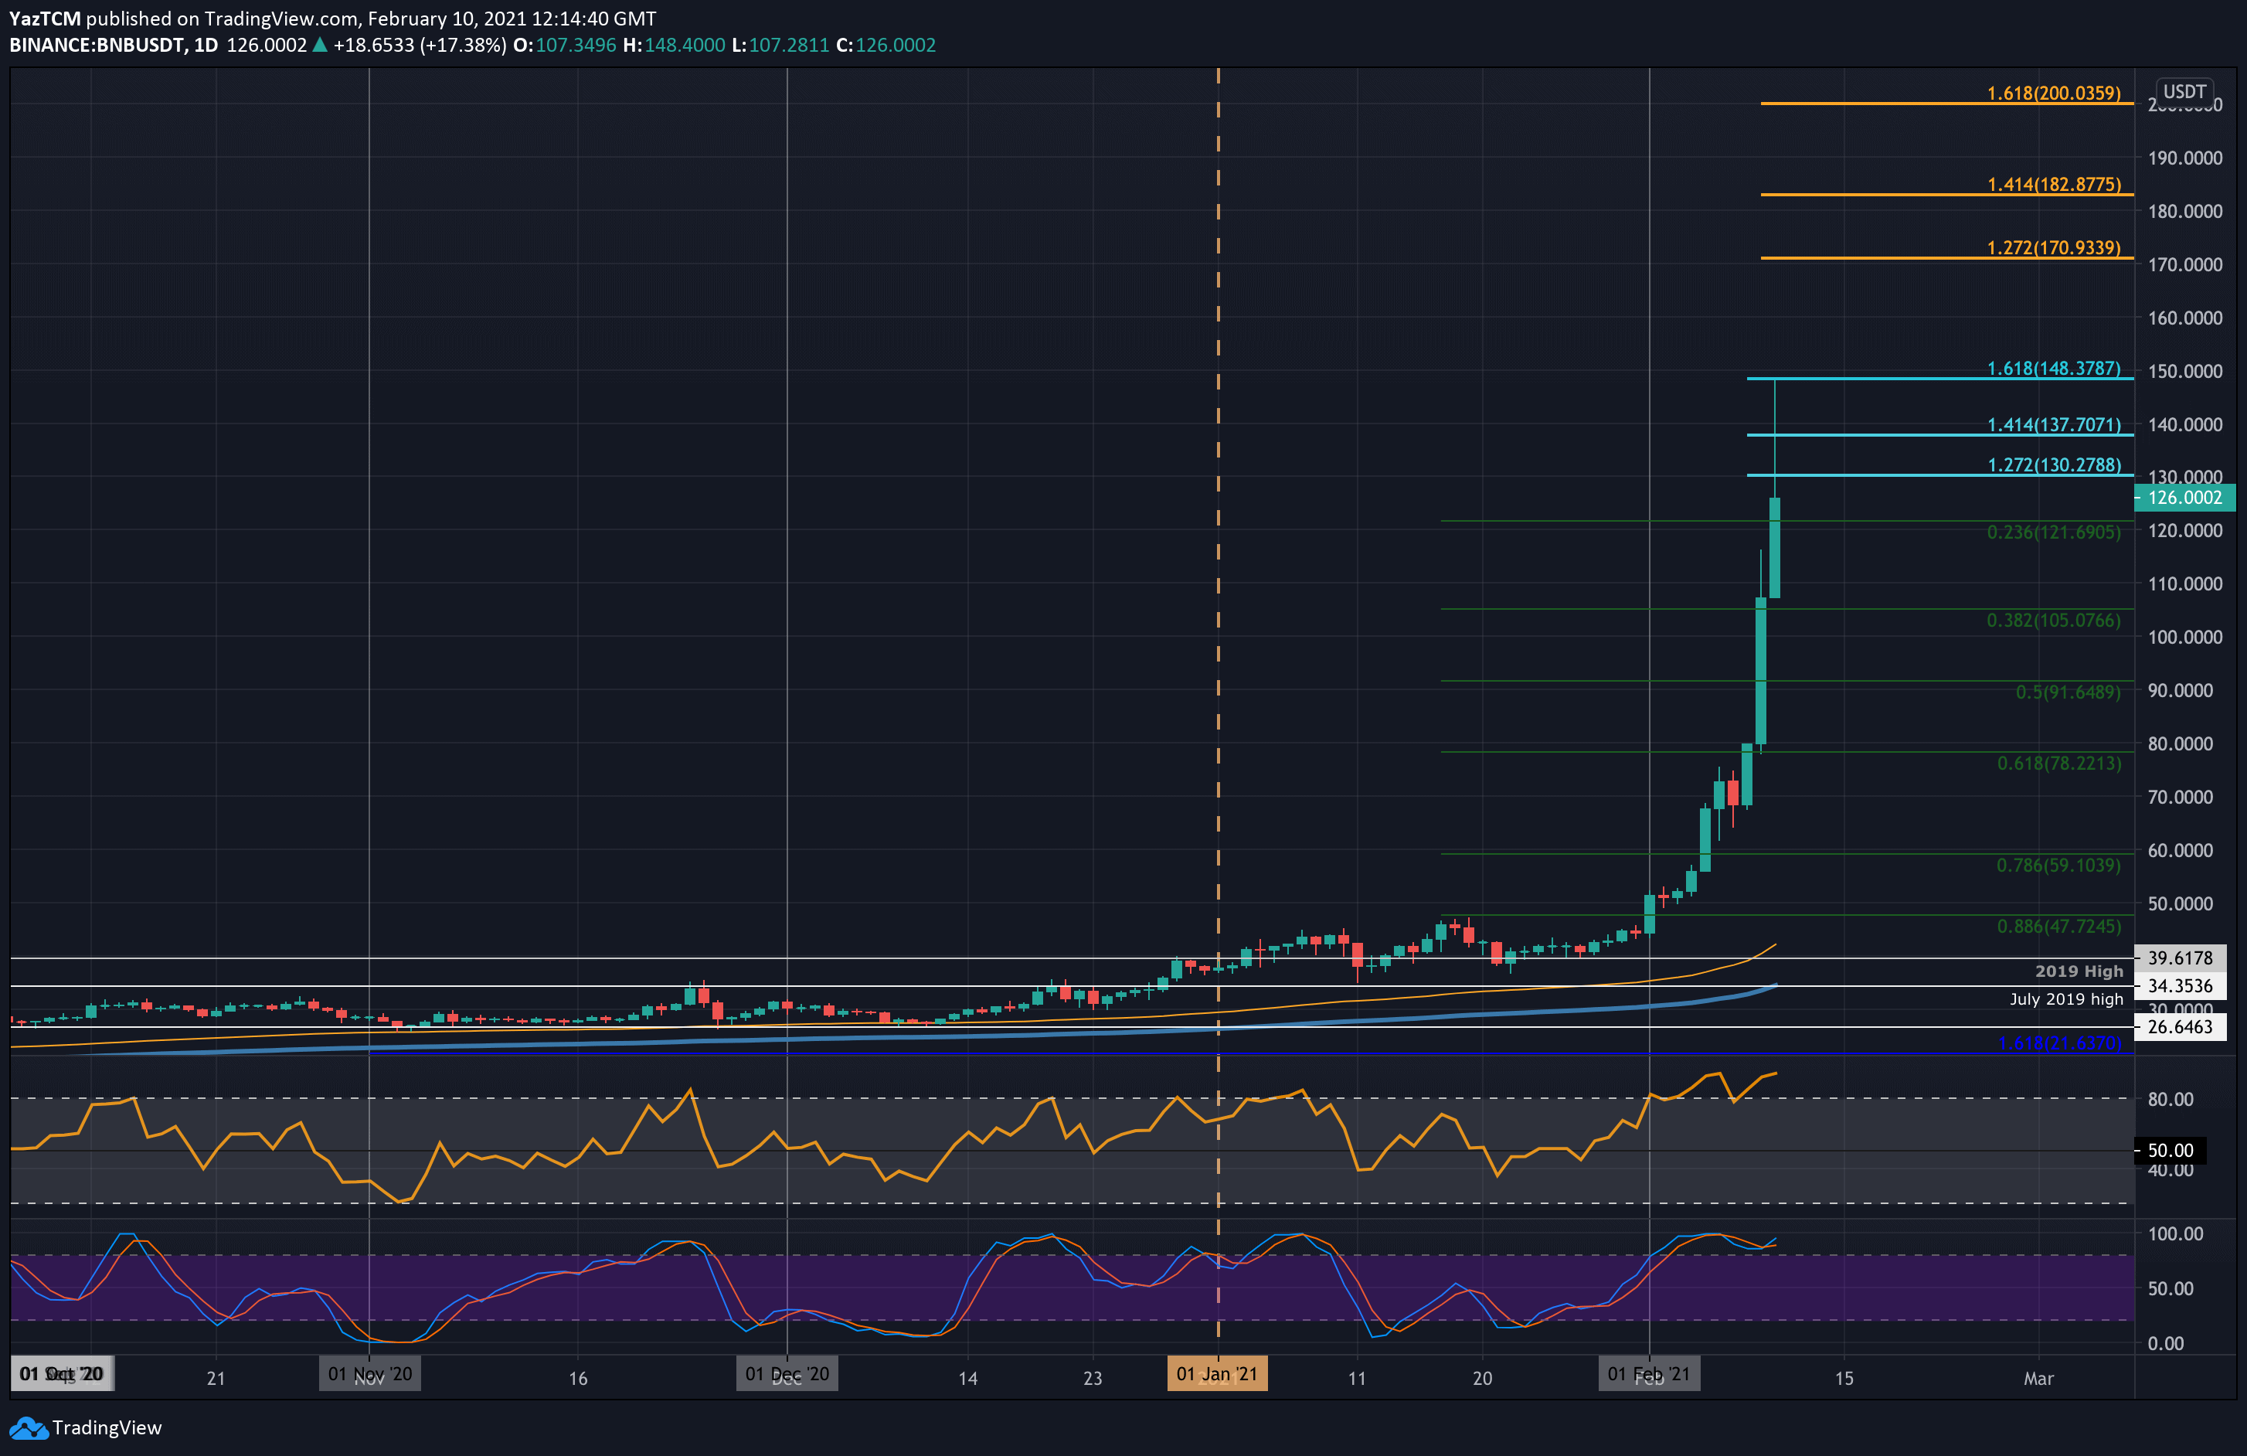Click the 1.272(170.9339) Fibonacci label
Screen dimensions: 2247x1456
point(2054,247)
